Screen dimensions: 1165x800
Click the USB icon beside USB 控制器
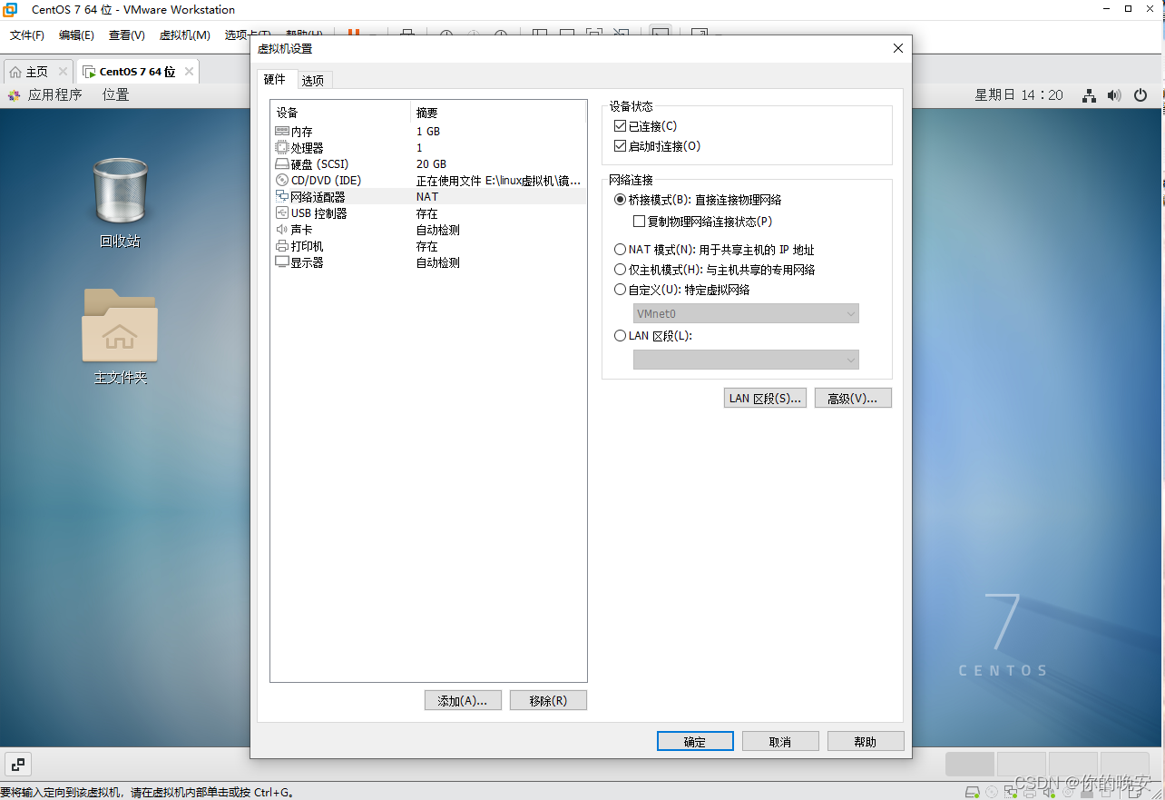coord(281,213)
